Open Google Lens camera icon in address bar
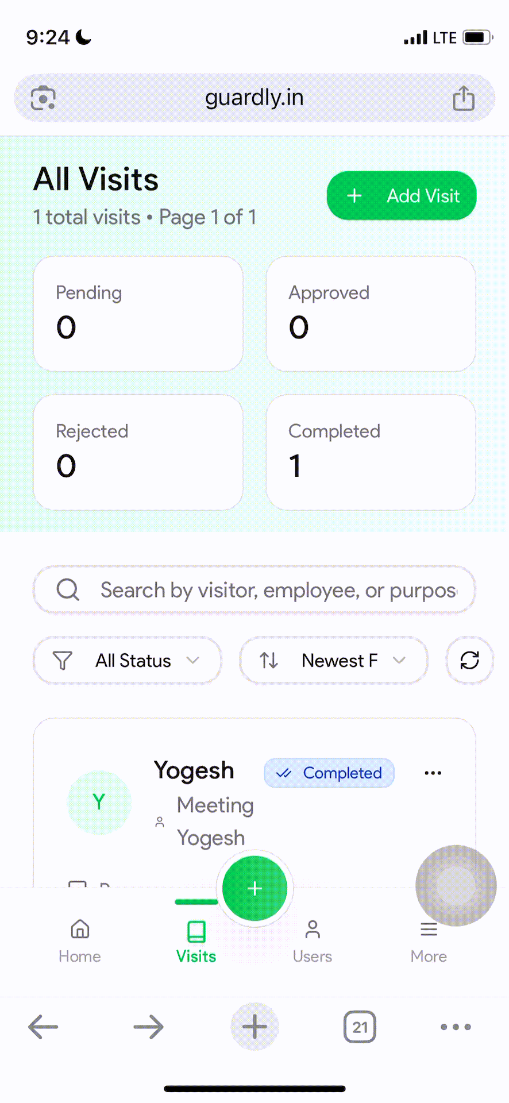This screenshot has width=509, height=1103. pos(42,98)
